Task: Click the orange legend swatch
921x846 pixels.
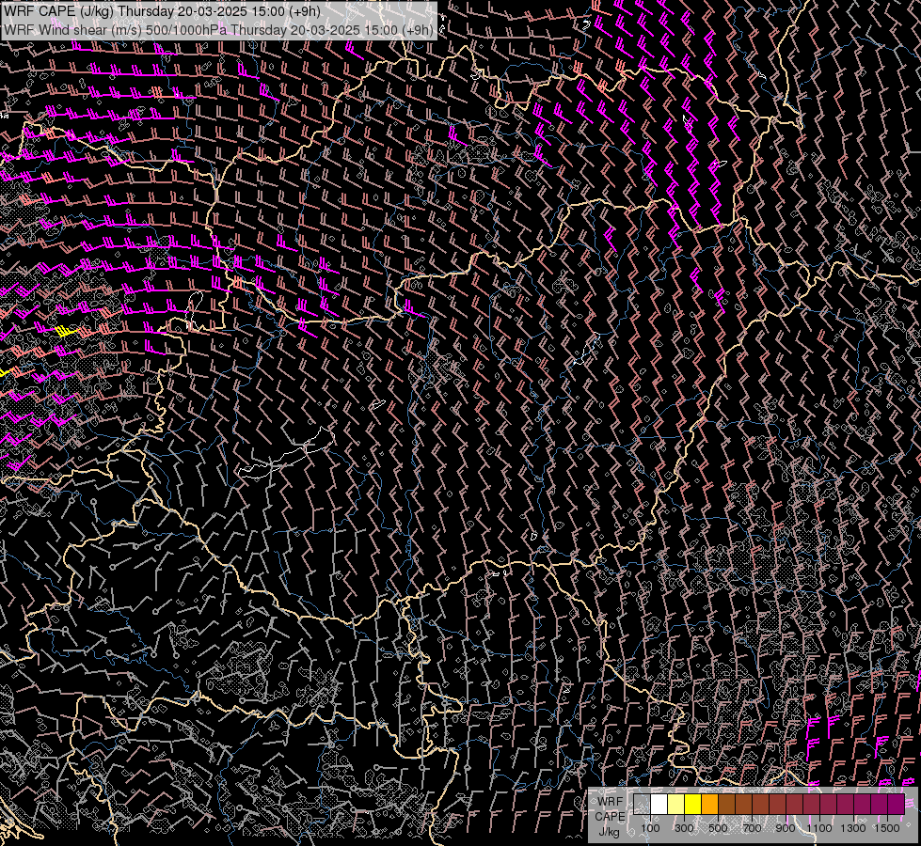Action: click(709, 805)
